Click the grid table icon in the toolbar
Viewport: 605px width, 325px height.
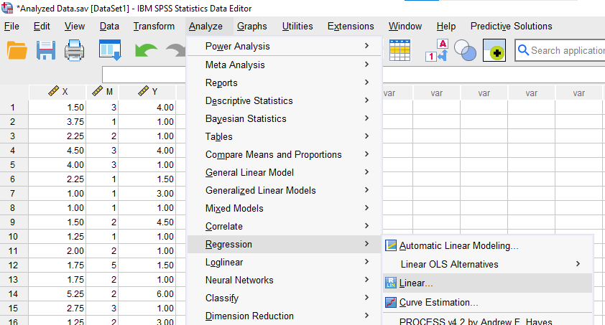(400, 50)
